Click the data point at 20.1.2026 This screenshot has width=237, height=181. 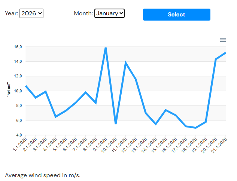[216, 59]
